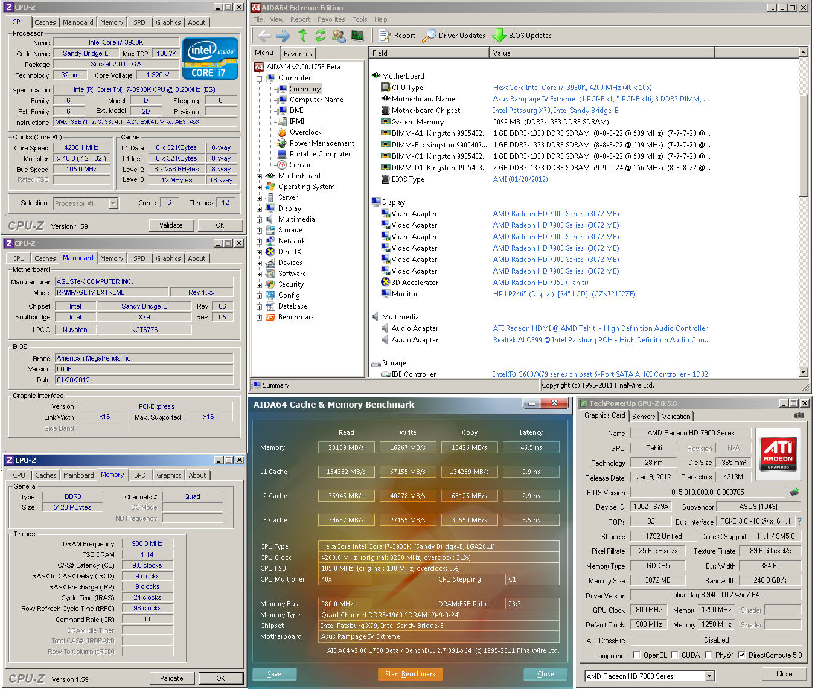
Task: Click OK in CPU-Z Memory window
Action: (x=220, y=678)
